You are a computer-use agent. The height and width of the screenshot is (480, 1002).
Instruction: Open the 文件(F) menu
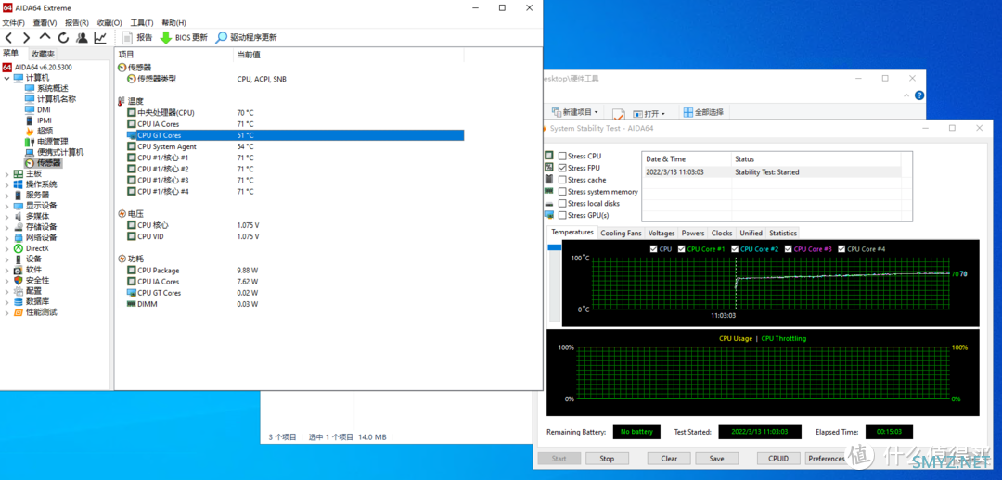(x=13, y=23)
